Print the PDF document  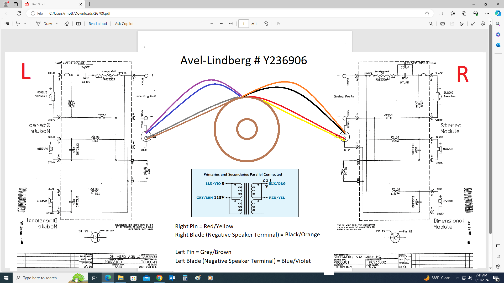[x=443, y=24]
